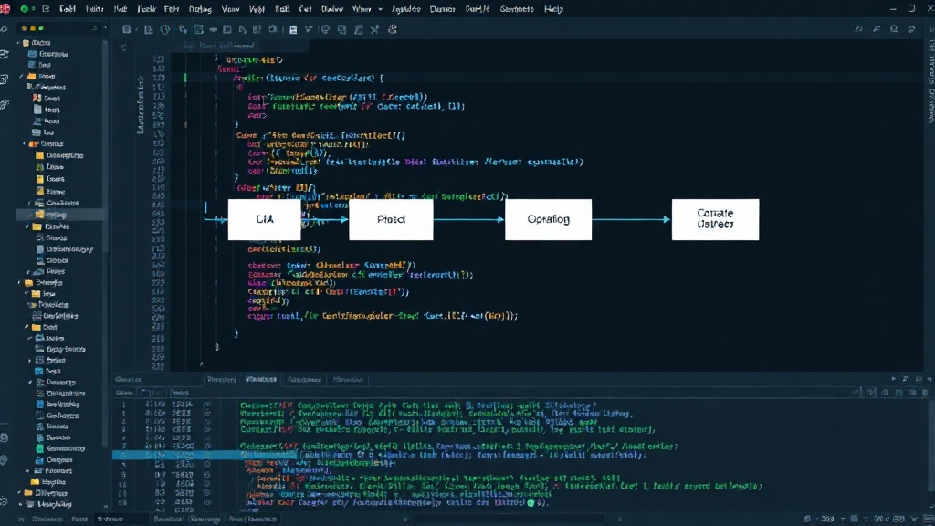The height and width of the screenshot is (526, 935).
Task: Select the "Pietcl" flowchart box
Action: click(391, 219)
